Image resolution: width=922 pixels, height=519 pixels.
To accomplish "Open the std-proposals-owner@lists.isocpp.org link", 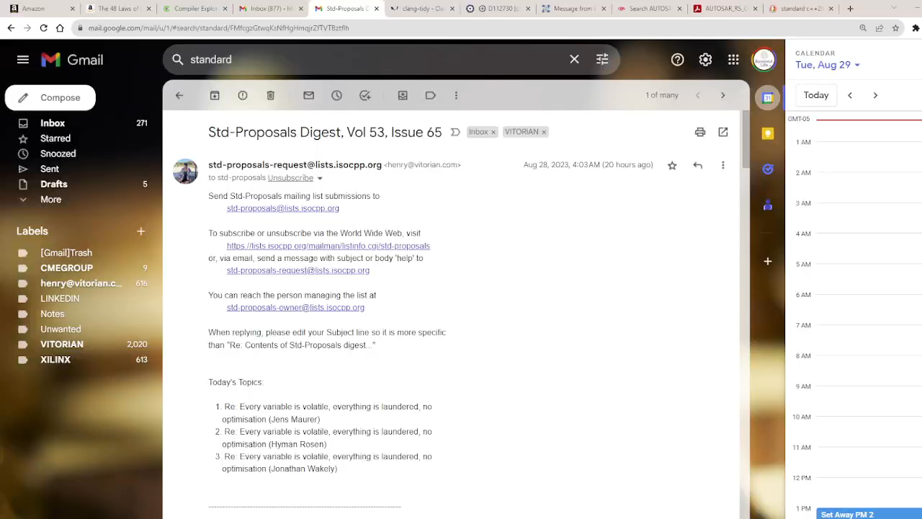I will [x=295, y=308].
